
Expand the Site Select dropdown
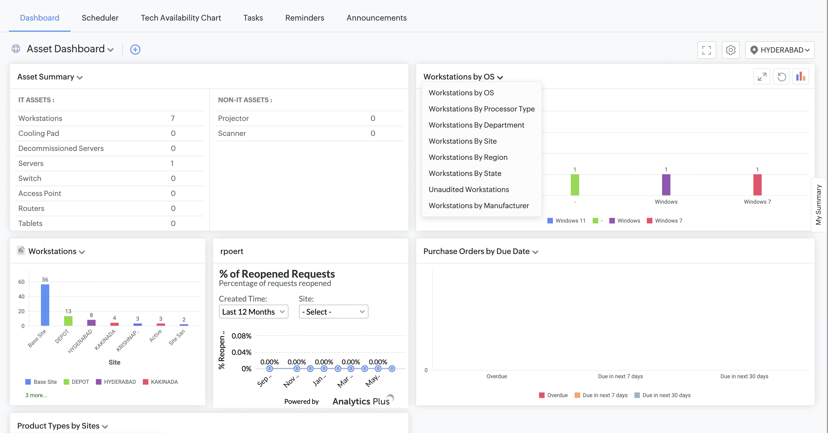[333, 312]
